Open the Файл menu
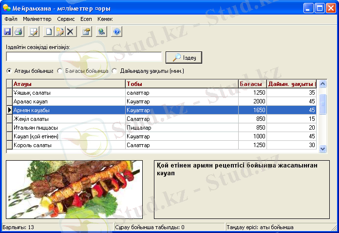Screen dimensions: 339x233 tap(11, 19)
